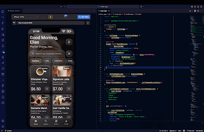
Task: Click the coffee-app command center search bar
Action: pos(103,7)
